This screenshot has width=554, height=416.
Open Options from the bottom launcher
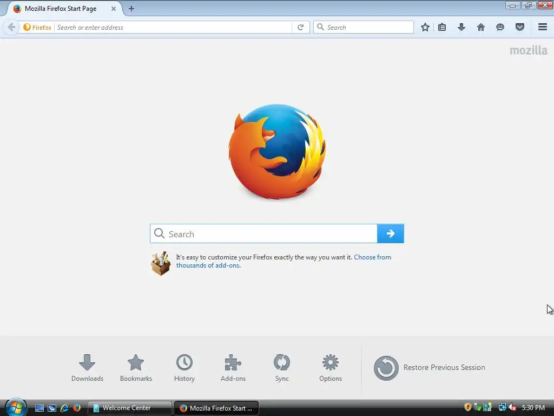coord(331,368)
